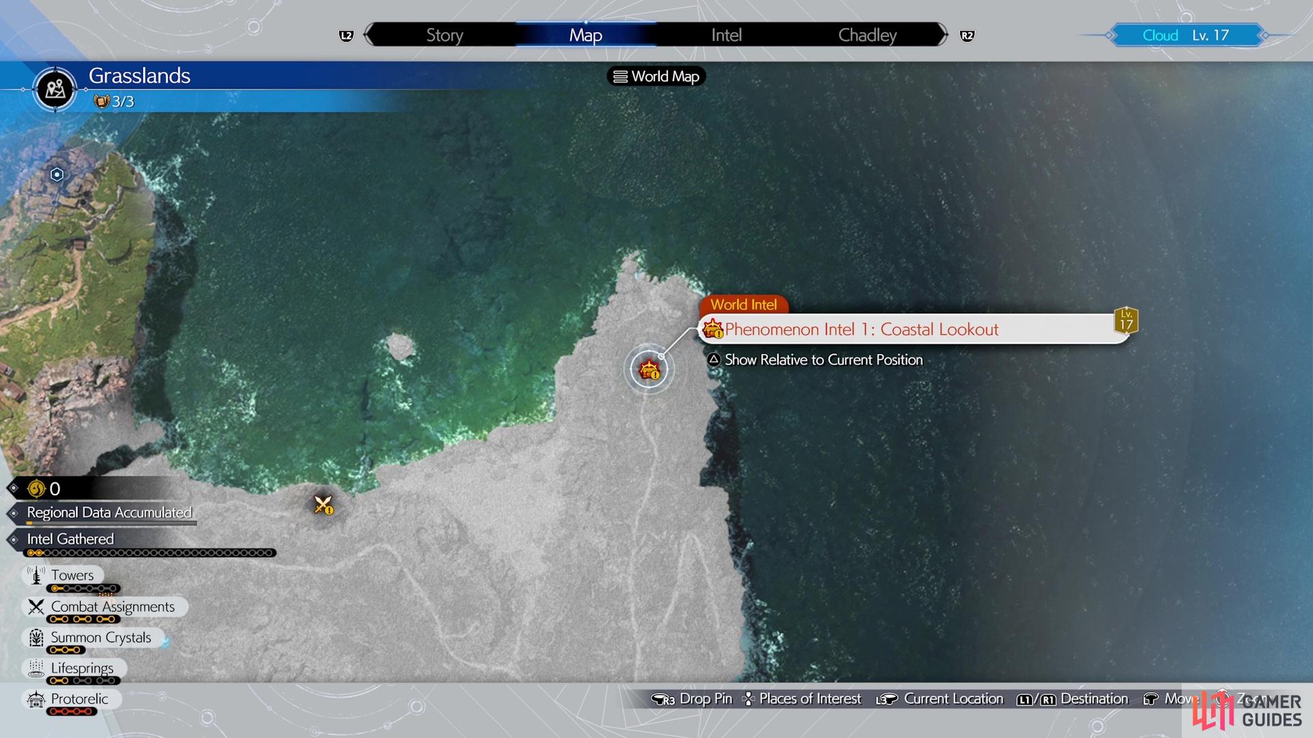Click the Move stick icon
Screen dimensions: 1313x738
[1151, 699]
